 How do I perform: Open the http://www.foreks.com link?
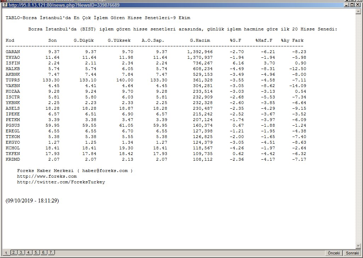click(x=47, y=176)
